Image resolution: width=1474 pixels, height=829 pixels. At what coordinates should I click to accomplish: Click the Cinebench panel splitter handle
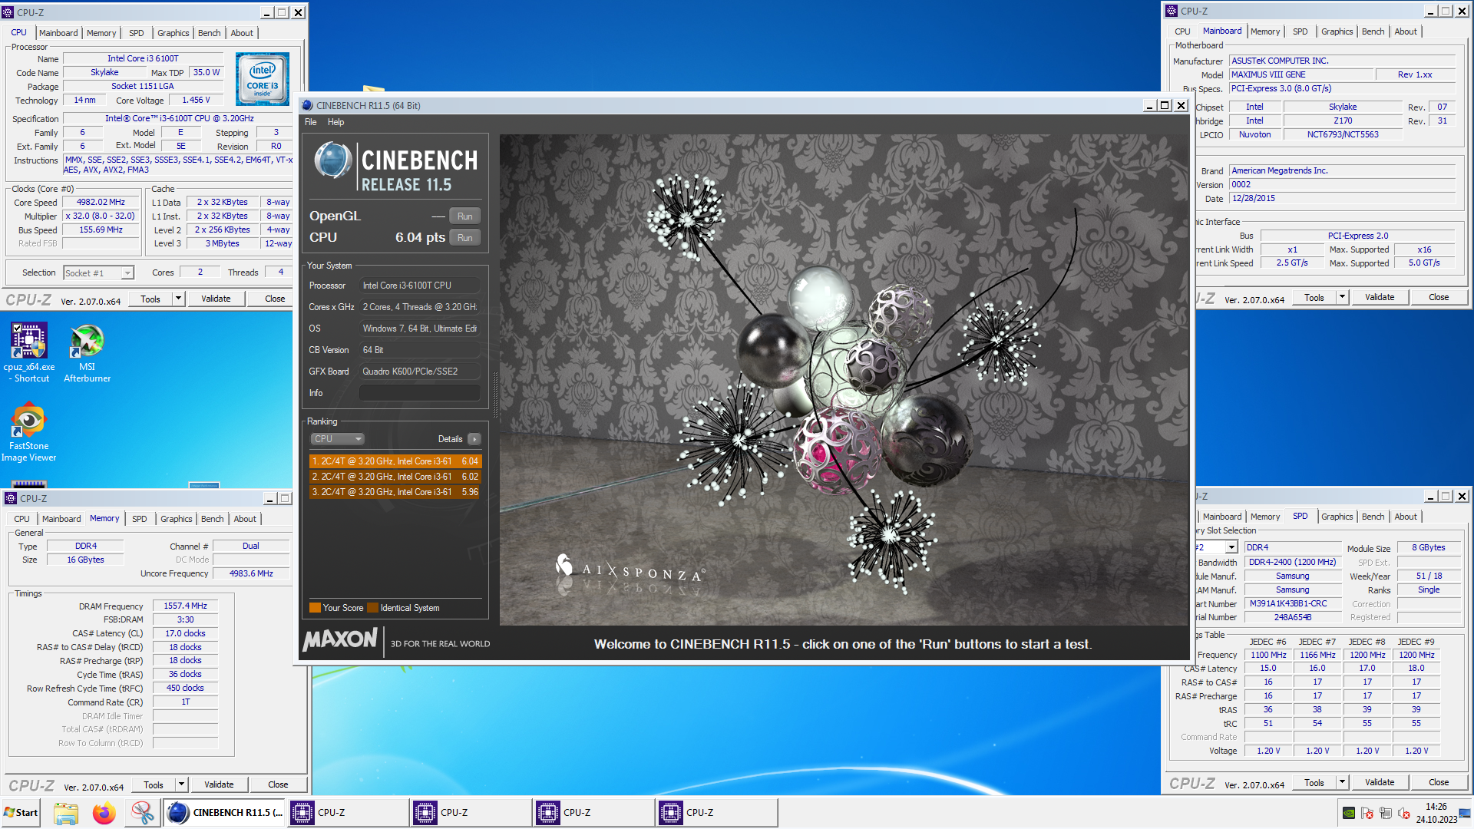[495, 395]
